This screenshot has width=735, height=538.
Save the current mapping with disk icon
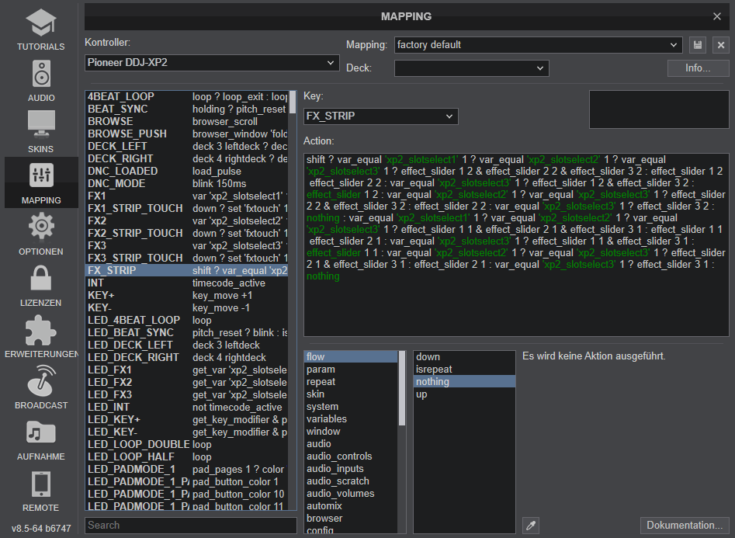tap(698, 45)
